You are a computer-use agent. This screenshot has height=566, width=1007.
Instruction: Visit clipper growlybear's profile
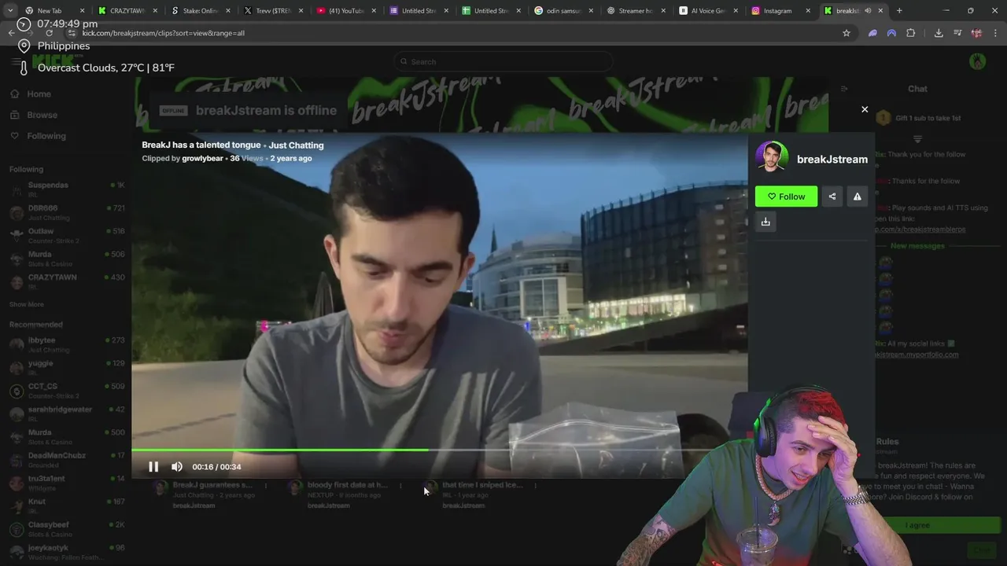[x=202, y=158]
